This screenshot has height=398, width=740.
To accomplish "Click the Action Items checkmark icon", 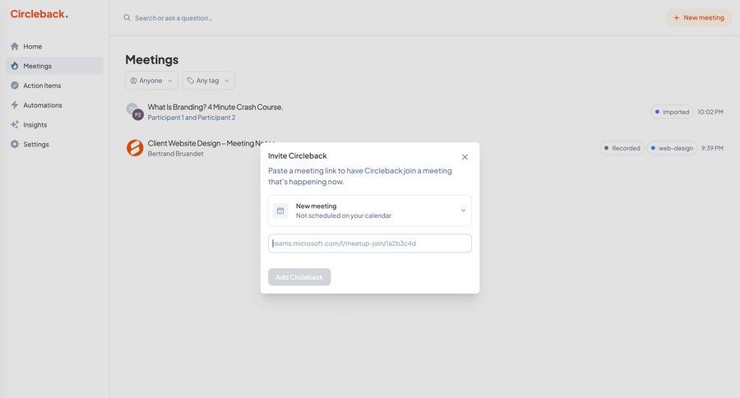I will coord(15,86).
